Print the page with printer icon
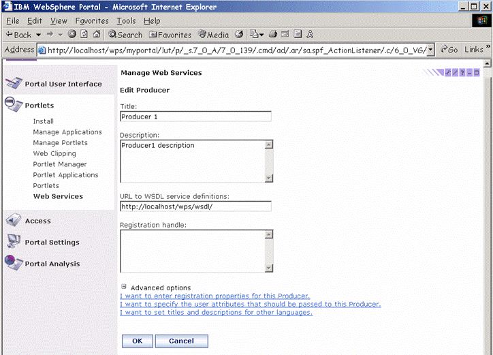The image size is (493, 355). (x=273, y=34)
